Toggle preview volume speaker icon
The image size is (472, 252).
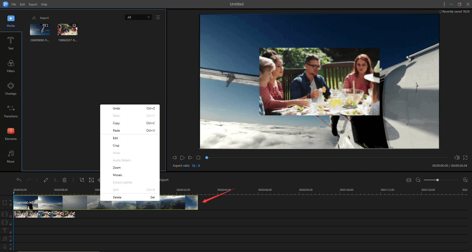[456, 158]
